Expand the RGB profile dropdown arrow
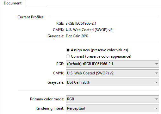 point(157,64)
